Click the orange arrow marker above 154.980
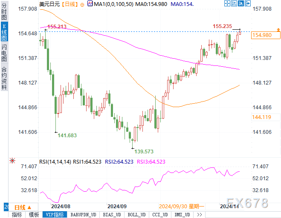The width and height of the screenshot is (281, 218). click(x=278, y=30)
